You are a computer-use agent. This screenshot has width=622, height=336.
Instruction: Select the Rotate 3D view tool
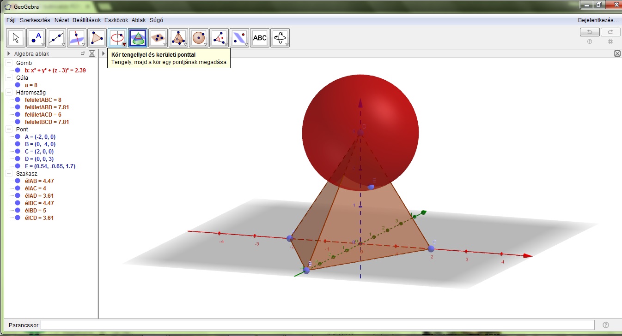[280, 38]
